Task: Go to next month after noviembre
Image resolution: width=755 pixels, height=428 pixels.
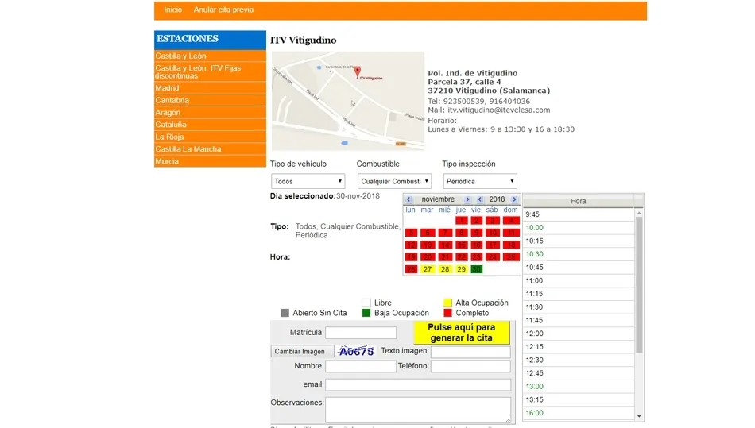Action: pyautogui.click(x=468, y=199)
